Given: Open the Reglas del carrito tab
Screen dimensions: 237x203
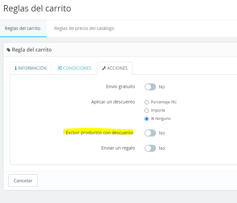Looking at the screenshot, I should point(23,28).
